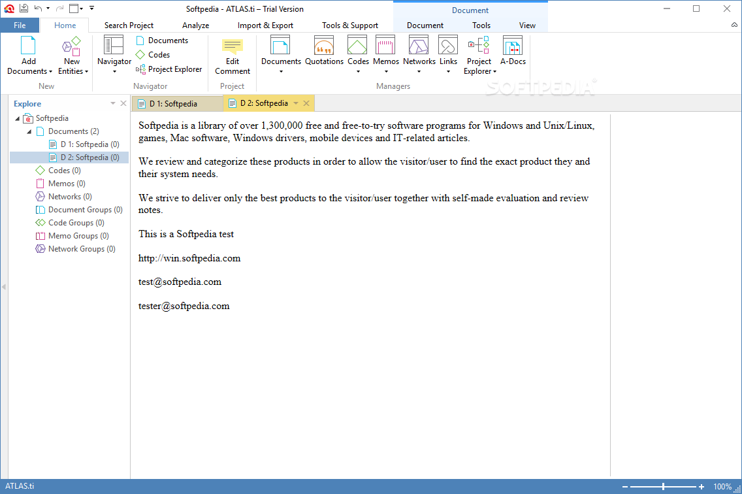
Task: Select Memo Groups (0) in tree
Action: 73,236
